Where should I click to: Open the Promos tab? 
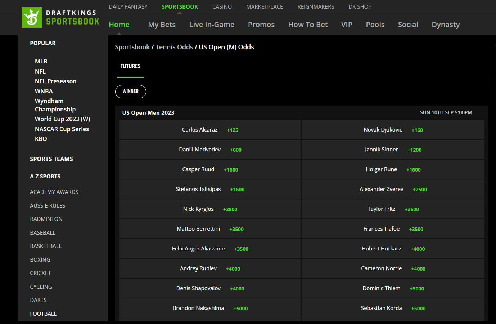tap(261, 25)
